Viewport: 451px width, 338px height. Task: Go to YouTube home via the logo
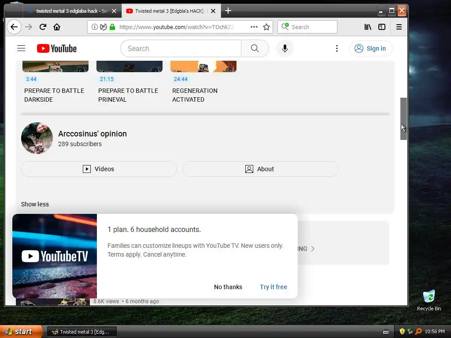tap(57, 48)
